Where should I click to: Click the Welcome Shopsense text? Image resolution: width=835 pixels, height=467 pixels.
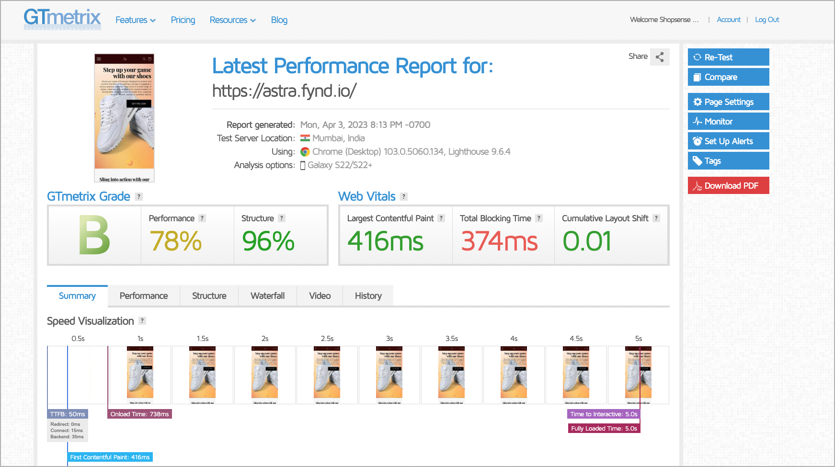(664, 20)
